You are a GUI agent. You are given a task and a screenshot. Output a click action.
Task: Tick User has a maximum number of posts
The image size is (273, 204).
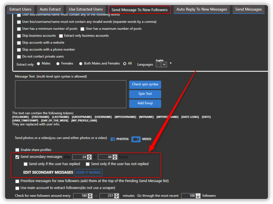[x=82, y=29]
